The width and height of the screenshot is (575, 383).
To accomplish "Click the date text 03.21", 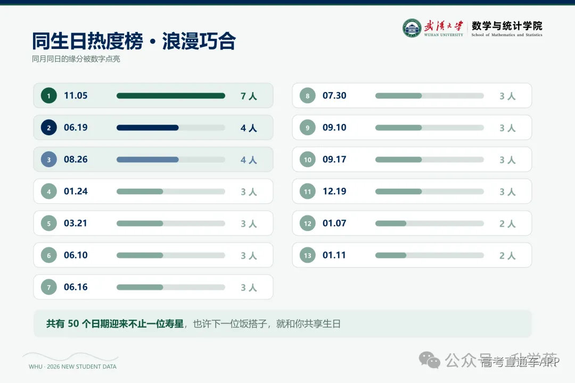I will pyautogui.click(x=76, y=223).
